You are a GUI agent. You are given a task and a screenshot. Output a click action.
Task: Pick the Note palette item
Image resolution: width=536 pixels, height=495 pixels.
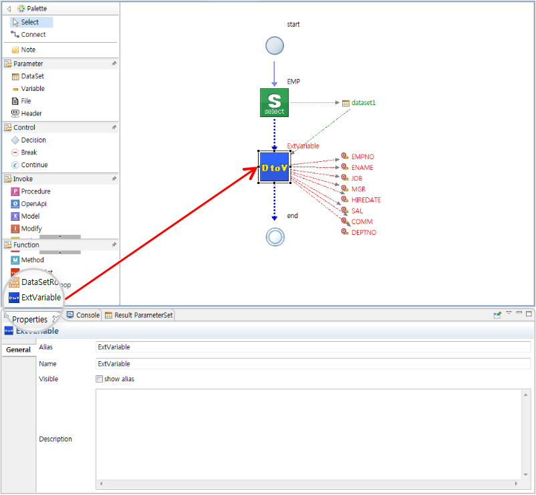pos(28,50)
